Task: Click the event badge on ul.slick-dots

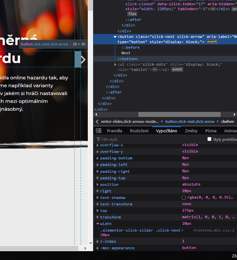Action: (177, 70)
